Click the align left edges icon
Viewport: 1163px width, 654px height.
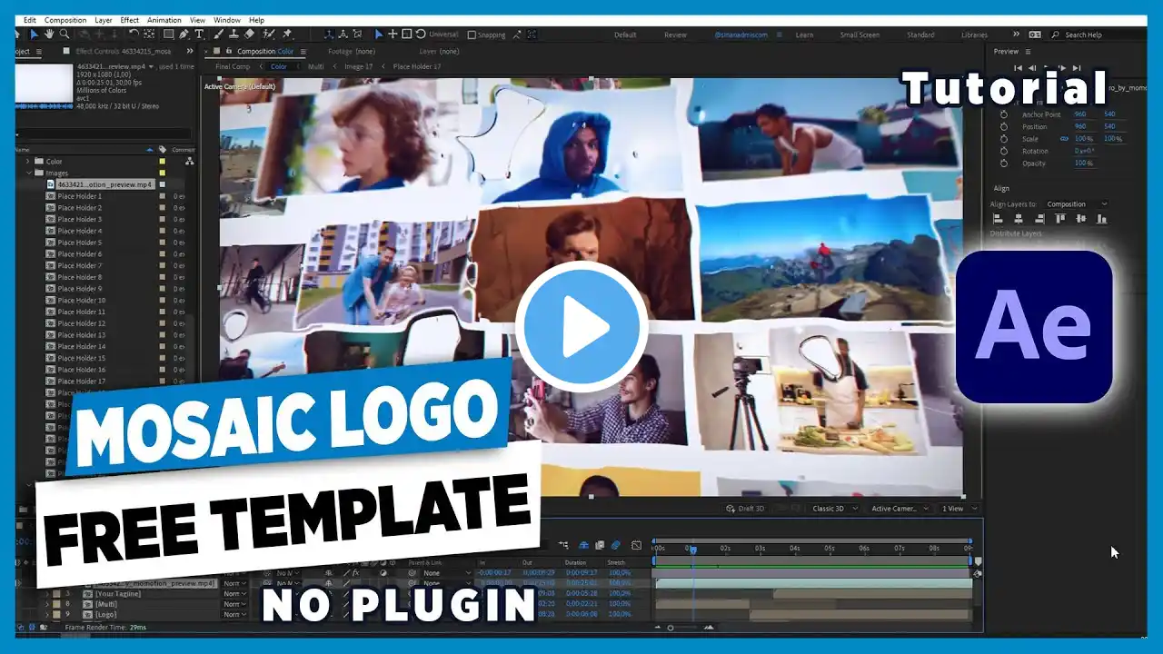pyautogui.click(x=997, y=219)
